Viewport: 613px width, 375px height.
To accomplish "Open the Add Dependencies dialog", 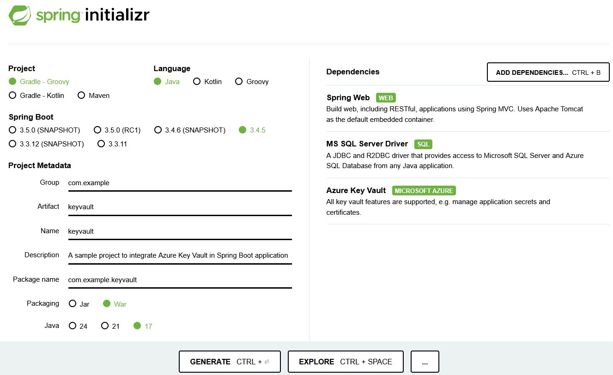I will tap(548, 73).
